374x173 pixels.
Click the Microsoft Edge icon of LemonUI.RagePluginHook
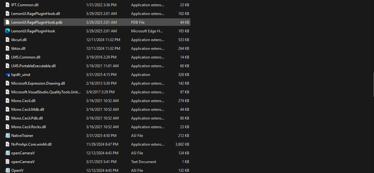tap(7, 31)
